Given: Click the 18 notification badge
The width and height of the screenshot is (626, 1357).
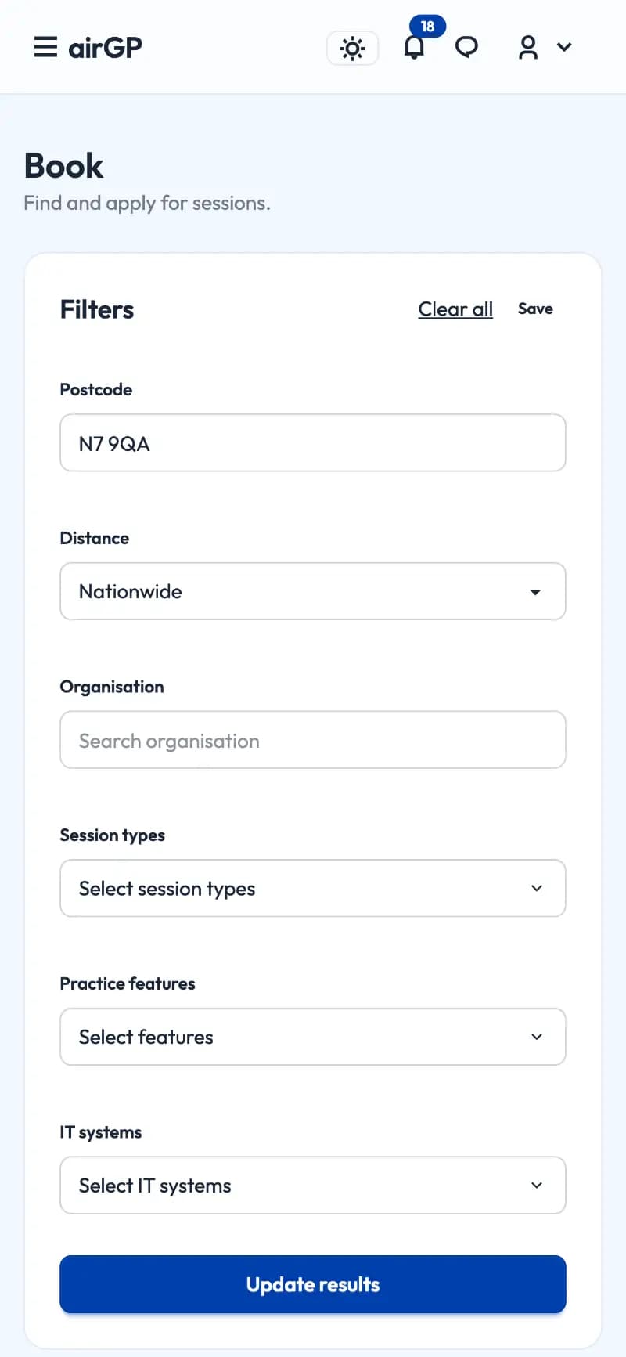Looking at the screenshot, I should click(x=428, y=26).
